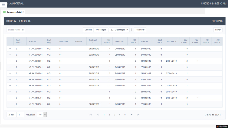Go to previous page arrow

tap(98, 115)
